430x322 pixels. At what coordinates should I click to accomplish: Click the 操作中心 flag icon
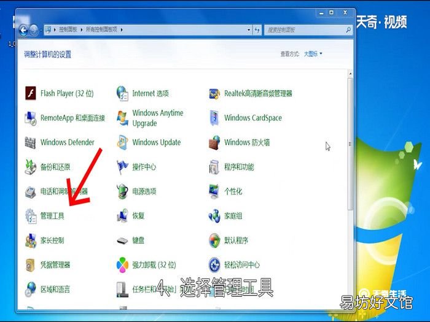[x=122, y=167]
